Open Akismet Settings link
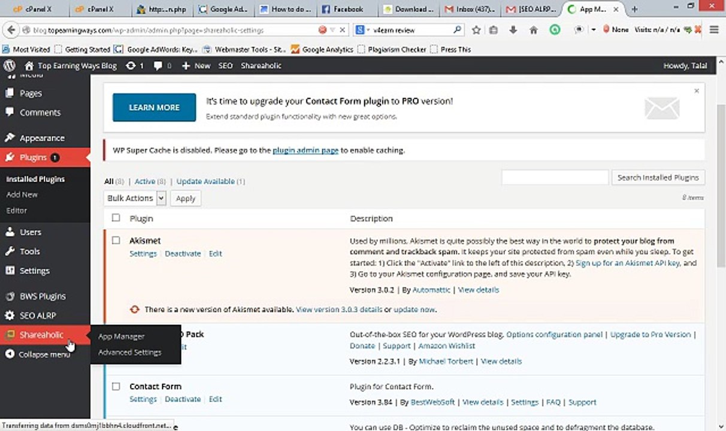The image size is (726, 431). [x=143, y=253]
